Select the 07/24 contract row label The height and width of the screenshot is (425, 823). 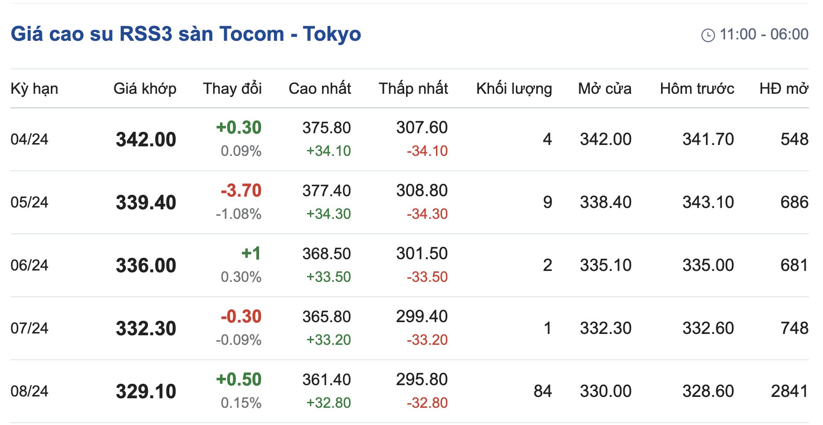29,328
